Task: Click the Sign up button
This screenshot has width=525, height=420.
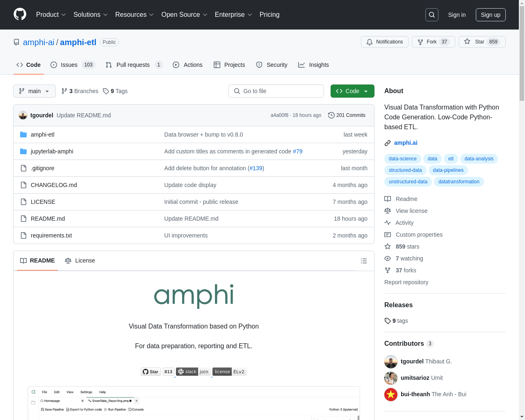Action: 491,15
